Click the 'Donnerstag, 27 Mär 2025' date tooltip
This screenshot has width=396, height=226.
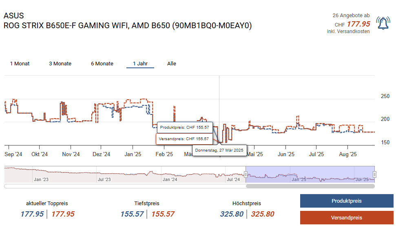tap(219, 150)
